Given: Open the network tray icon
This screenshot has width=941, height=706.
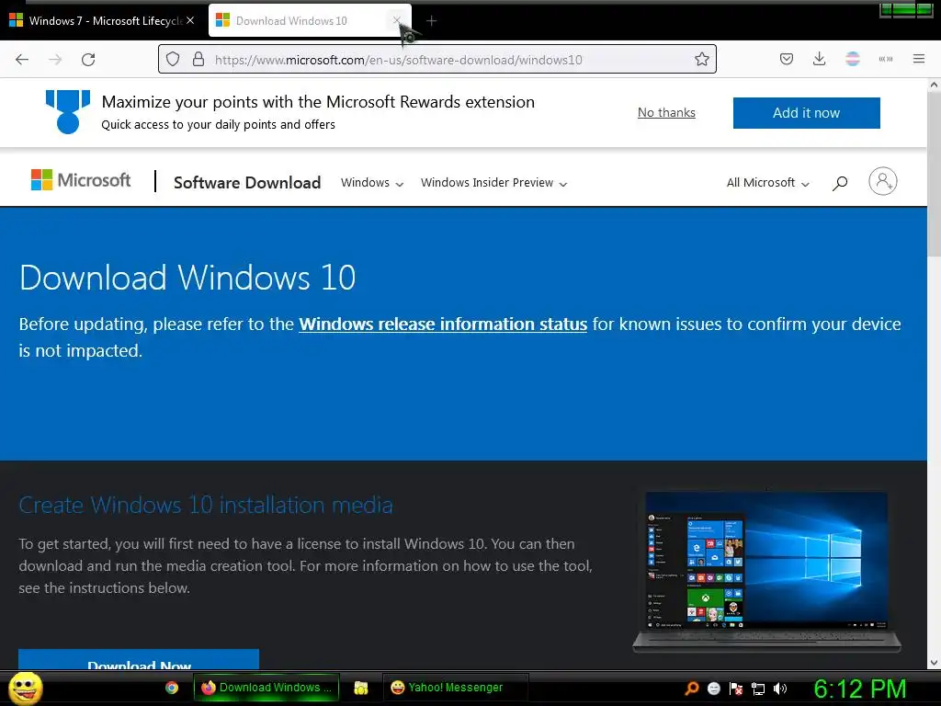Looking at the screenshot, I should (x=758, y=689).
